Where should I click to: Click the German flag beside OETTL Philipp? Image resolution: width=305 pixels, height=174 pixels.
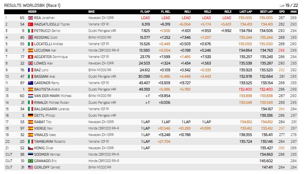tap(31, 115)
